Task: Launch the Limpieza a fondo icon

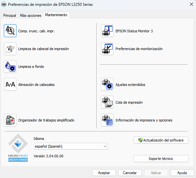Action: coord(10,67)
